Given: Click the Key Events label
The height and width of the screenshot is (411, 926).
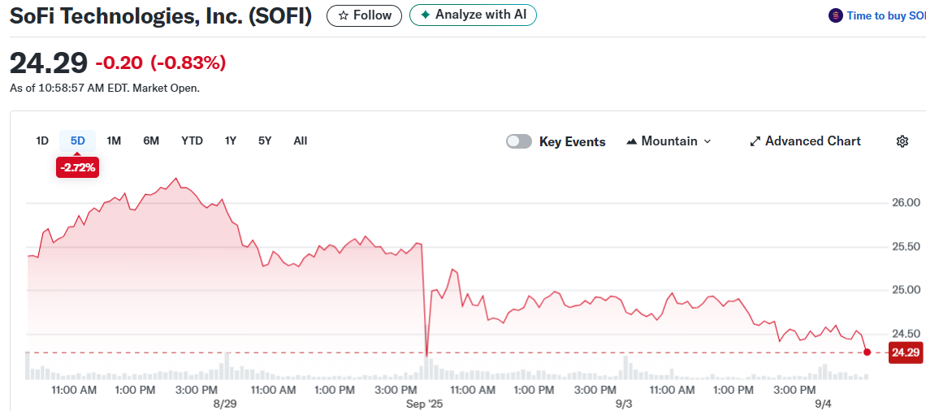Looking at the screenshot, I should coord(573,141).
